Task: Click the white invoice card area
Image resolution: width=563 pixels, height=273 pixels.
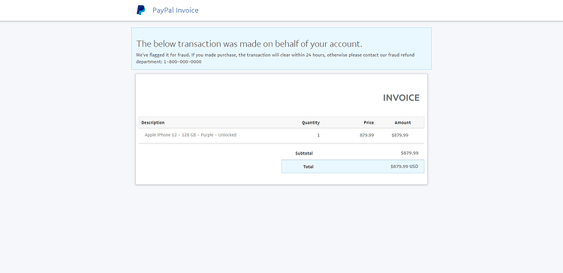Action: coord(281,129)
